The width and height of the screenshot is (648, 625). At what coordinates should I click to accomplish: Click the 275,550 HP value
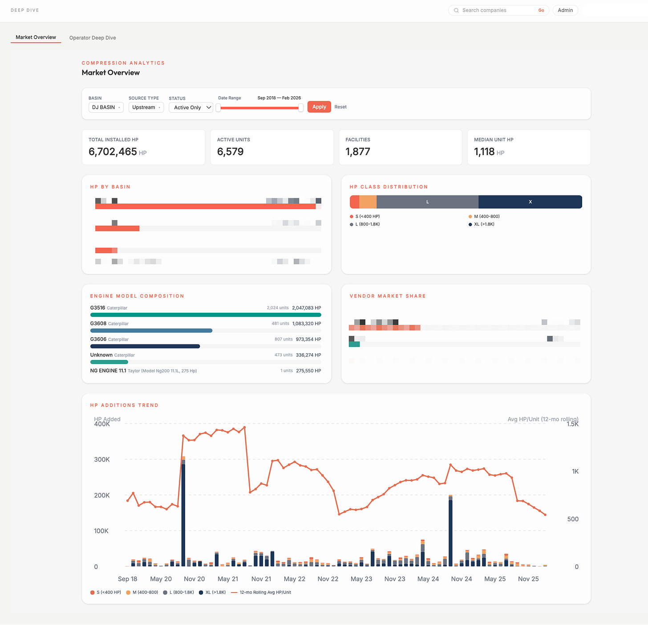[x=308, y=371]
